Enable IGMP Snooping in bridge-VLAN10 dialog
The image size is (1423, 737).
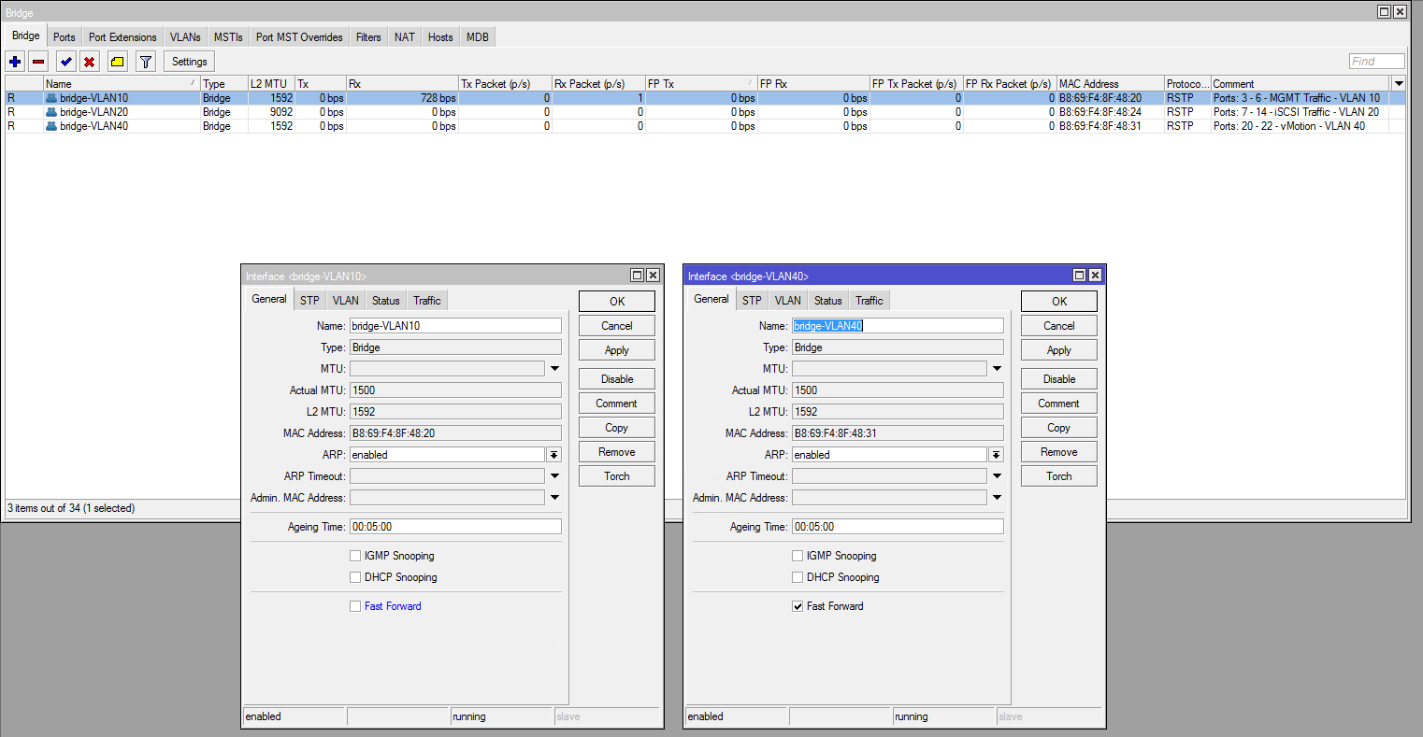[x=355, y=556]
